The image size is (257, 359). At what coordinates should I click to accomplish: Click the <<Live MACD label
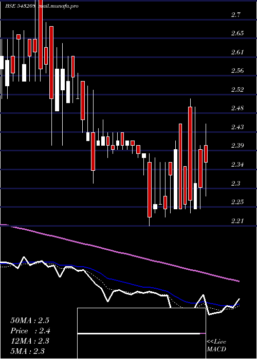[216, 345]
